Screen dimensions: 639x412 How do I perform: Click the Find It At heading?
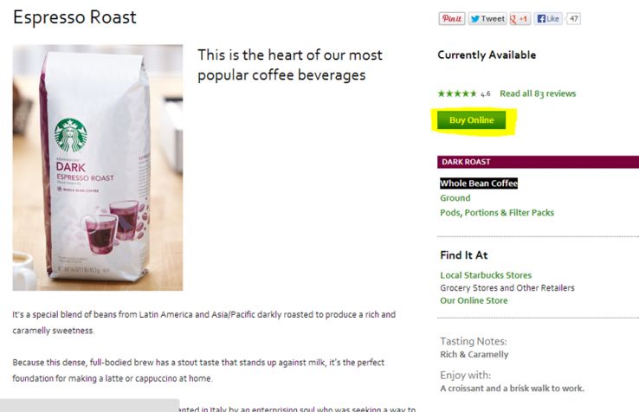click(463, 255)
